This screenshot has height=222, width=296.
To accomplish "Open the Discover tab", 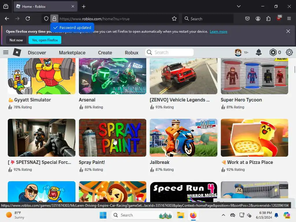I will pos(37,53).
